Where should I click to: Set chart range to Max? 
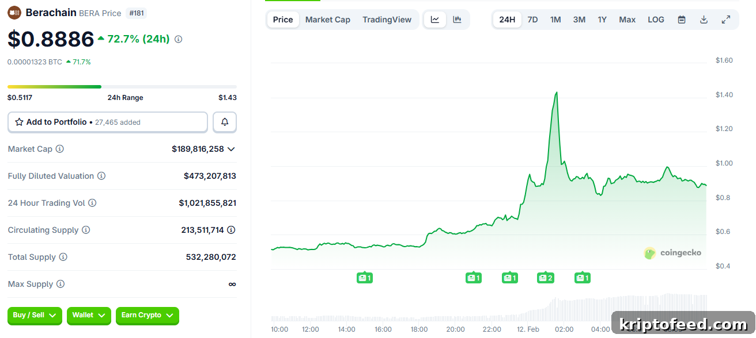[628, 20]
